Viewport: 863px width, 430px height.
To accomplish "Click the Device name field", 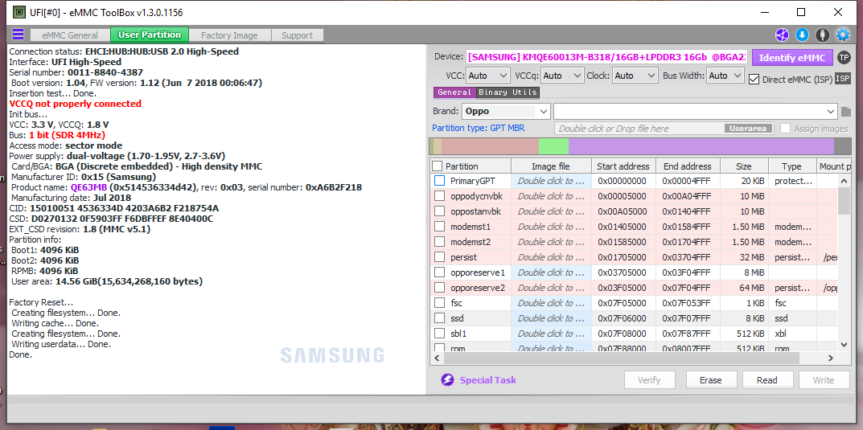I will (606, 56).
